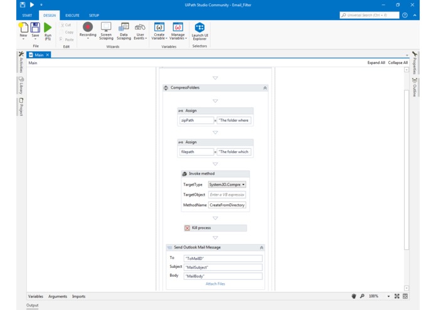Collapse Send Outlook Mail Message activity

point(262,247)
